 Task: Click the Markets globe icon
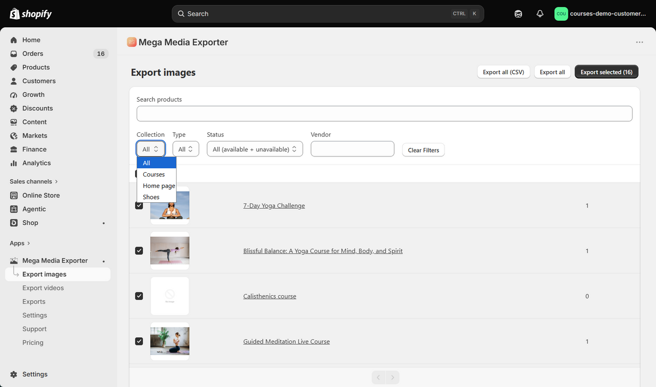coord(14,136)
